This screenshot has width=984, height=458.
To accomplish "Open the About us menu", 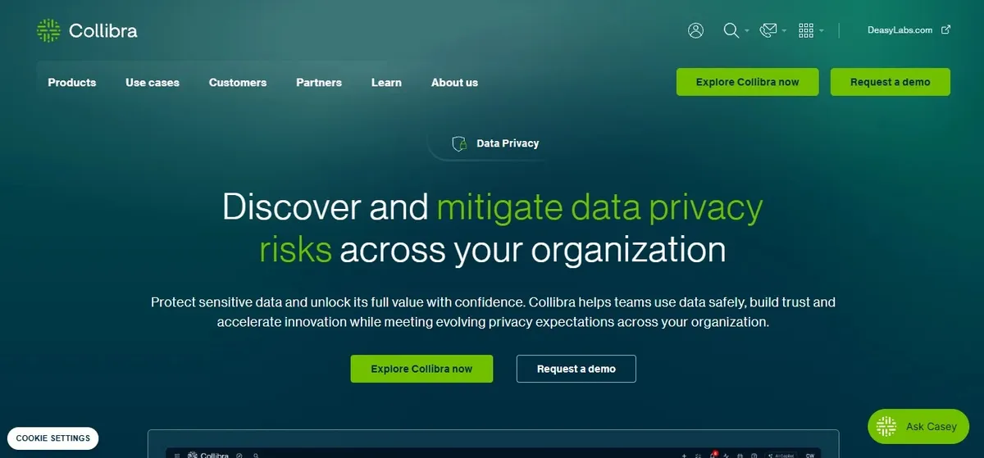I will pyautogui.click(x=454, y=82).
